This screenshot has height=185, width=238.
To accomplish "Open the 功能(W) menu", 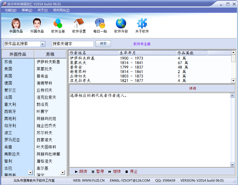I will click(x=11, y=10).
